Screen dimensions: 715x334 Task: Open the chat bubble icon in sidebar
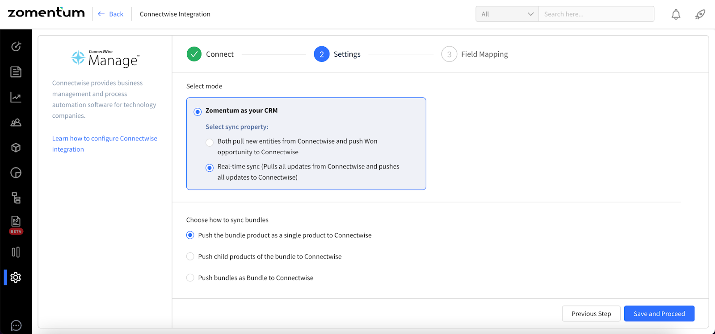(16, 326)
